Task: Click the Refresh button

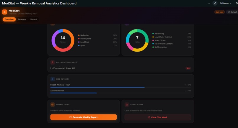Action: tap(232, 12)
